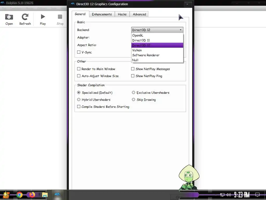
Task: Click the volume speaker icon in tray
Action: coord(229,195)
